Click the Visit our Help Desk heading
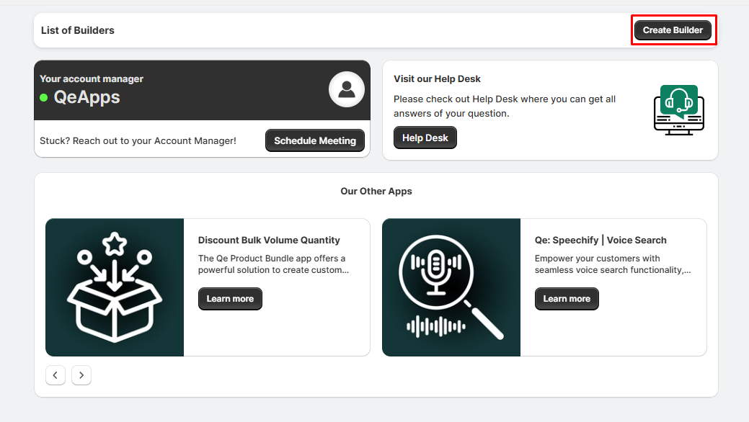This screenshot has width=749, height=422. pyautogui.click(x=437, y=79)
